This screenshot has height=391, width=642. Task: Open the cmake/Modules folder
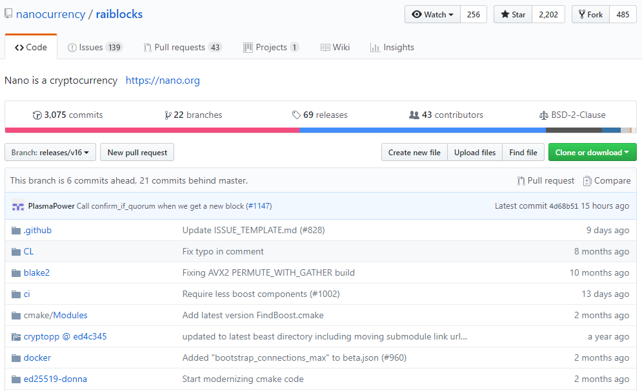tap(55, 316)
